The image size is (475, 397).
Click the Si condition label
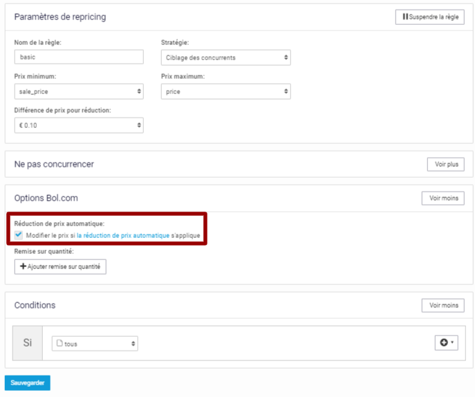coord(28,343)
